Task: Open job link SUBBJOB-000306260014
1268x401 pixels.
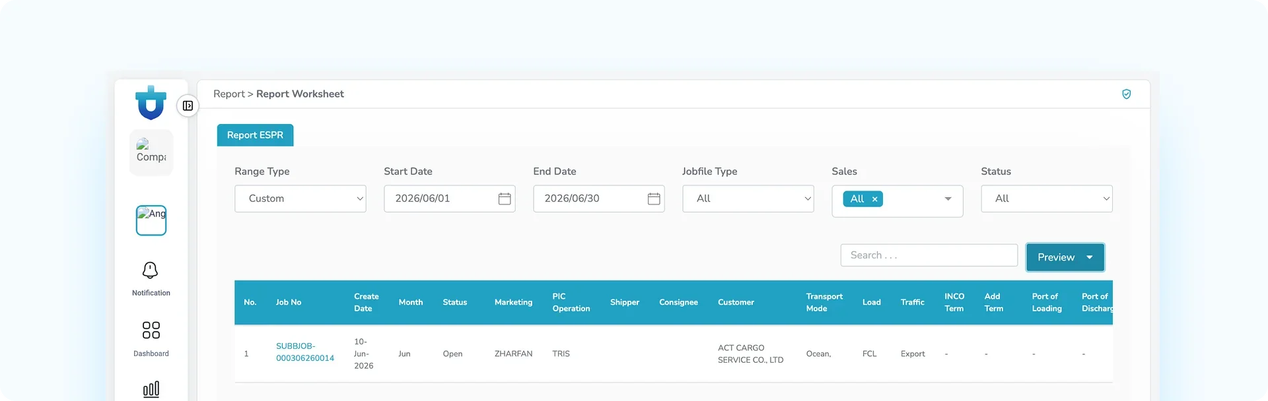Action: (x=305, y=352)
